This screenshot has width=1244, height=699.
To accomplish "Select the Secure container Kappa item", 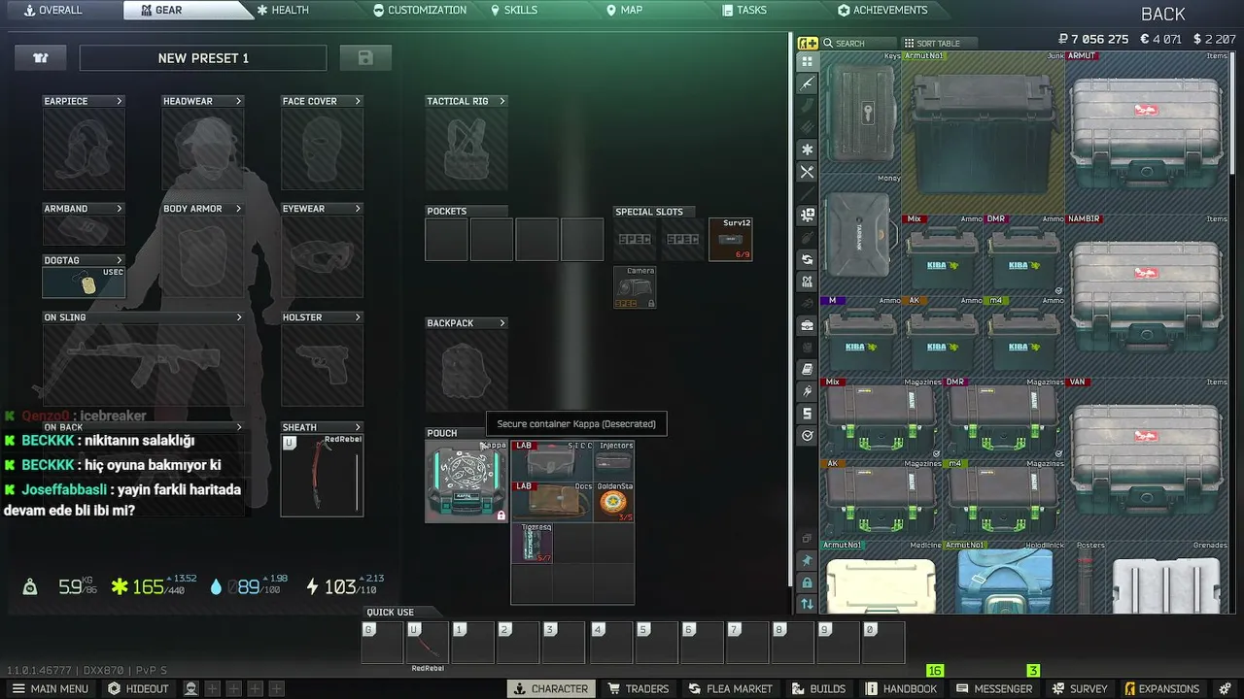I will [466, 482].
